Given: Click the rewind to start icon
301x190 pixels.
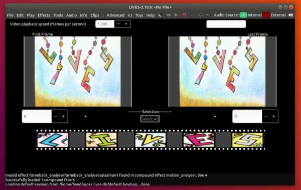Looking at the screenshot, I should [x=169, y=15].
